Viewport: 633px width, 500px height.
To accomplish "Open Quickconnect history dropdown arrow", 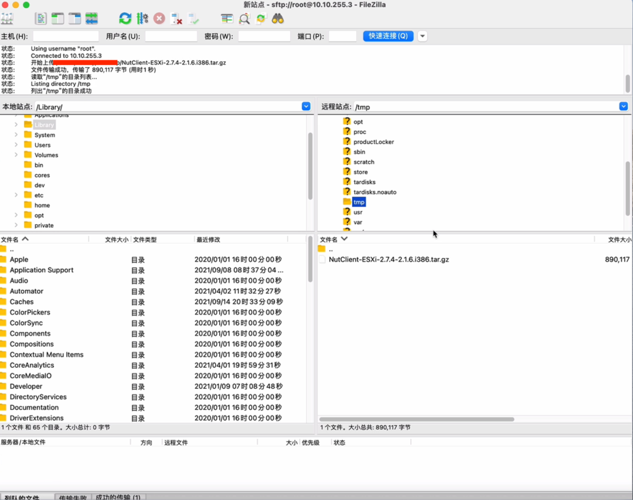I will (422, 36).
